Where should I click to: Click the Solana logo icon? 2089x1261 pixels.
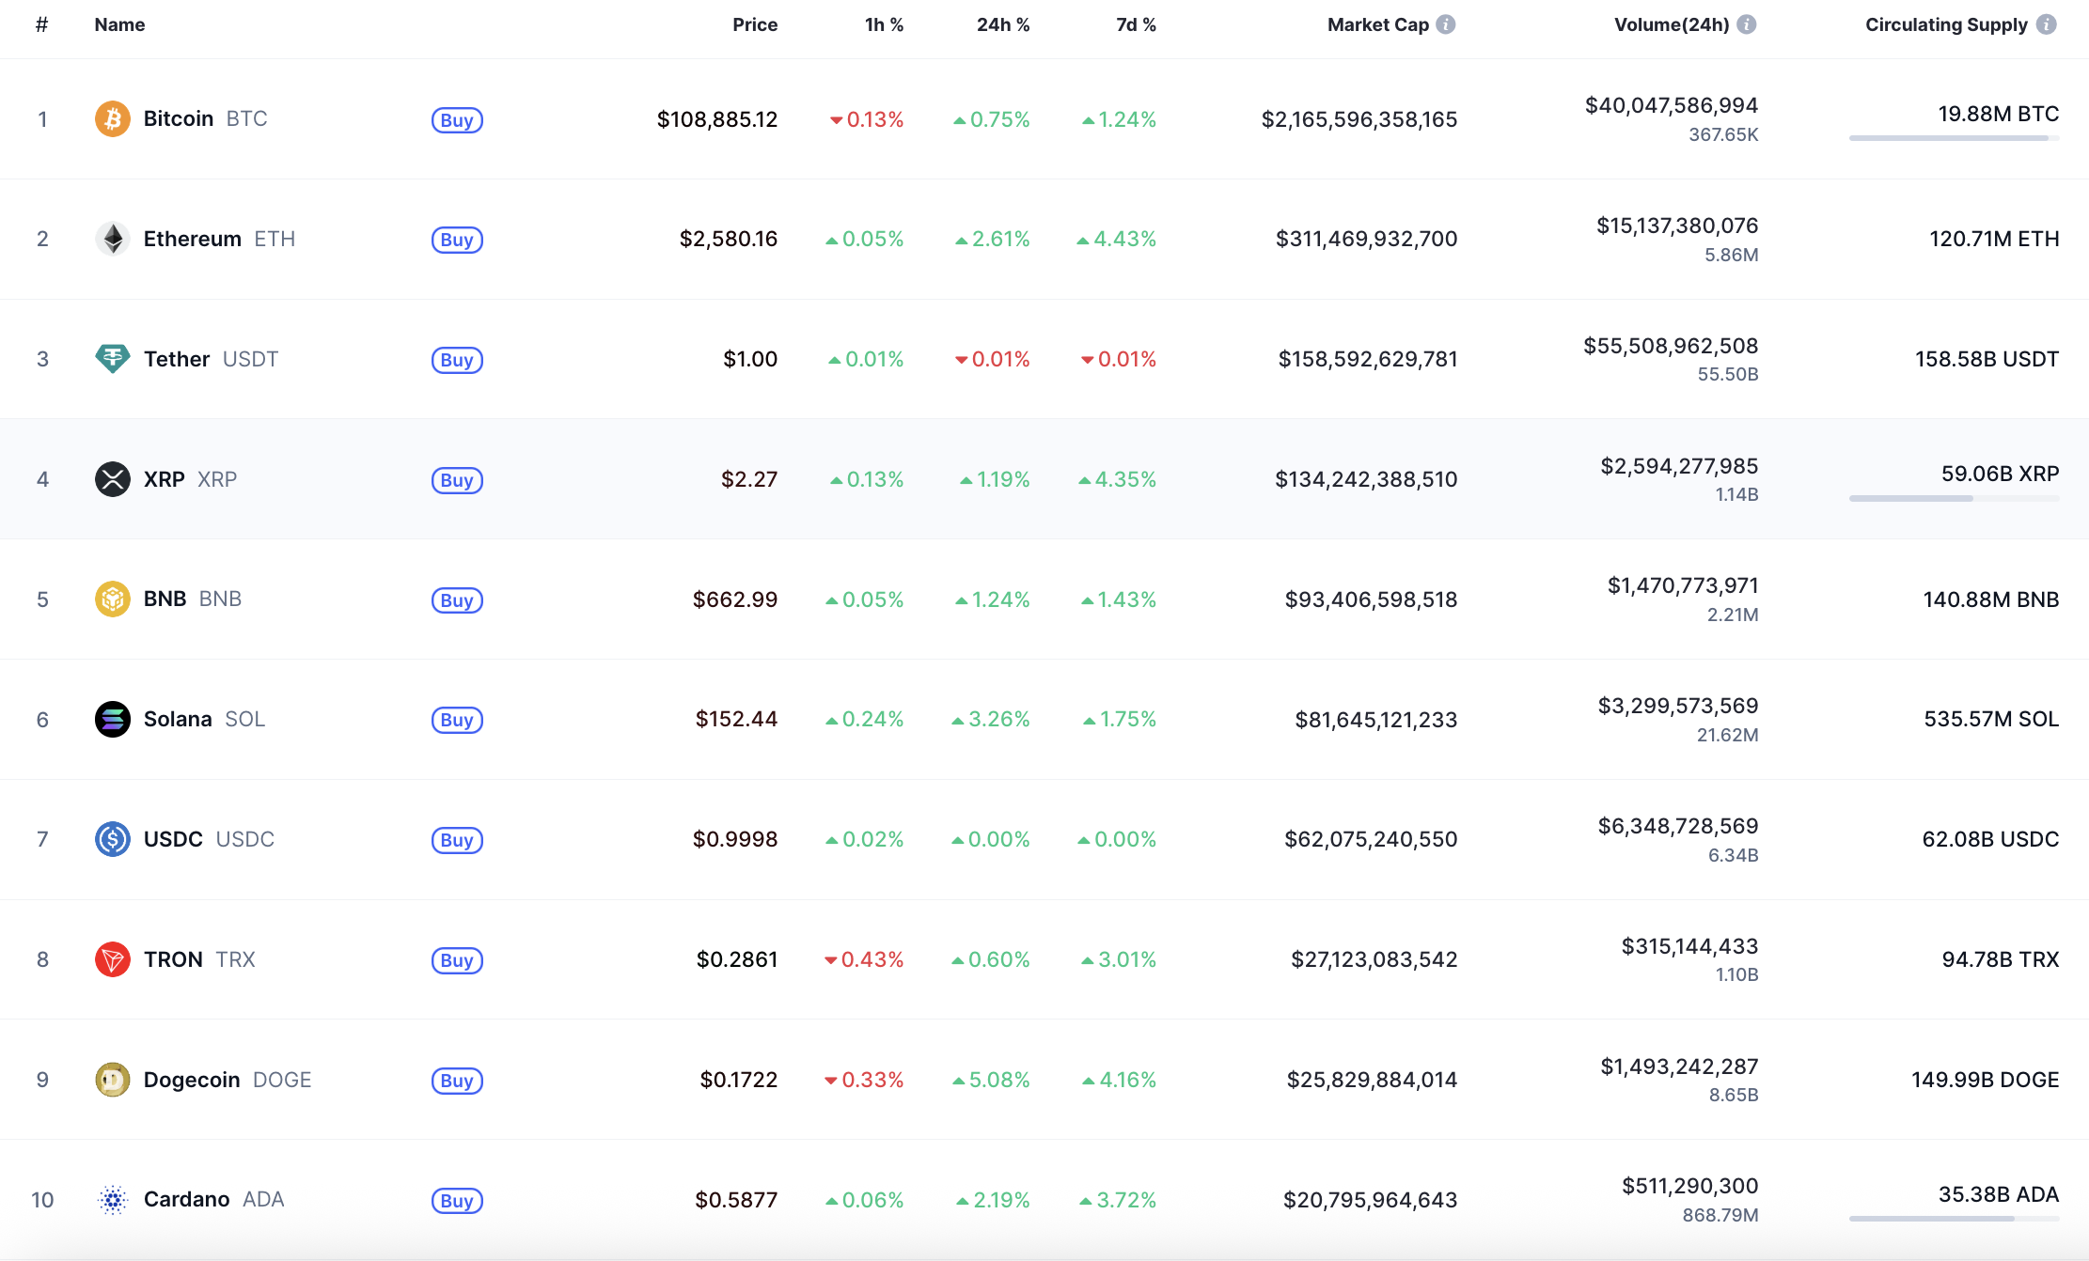tap(112, 720)
